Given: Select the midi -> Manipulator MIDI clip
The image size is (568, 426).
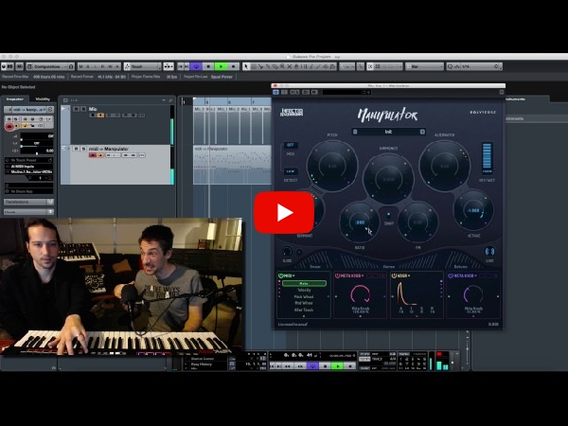Looking at the screenshot, I should click(232, 165).
